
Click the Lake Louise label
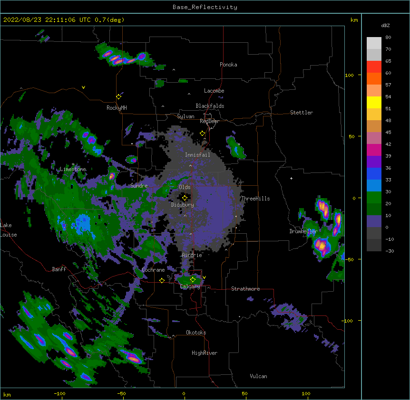pos(9,230)
